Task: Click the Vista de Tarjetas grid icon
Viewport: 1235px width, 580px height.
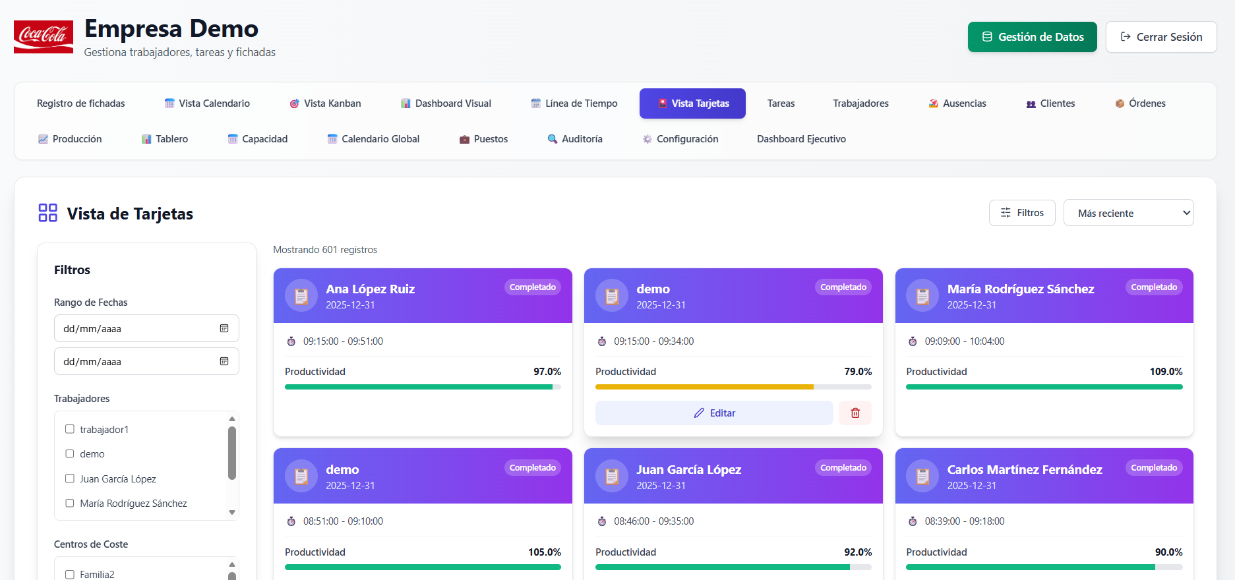Action: point(48,213)
